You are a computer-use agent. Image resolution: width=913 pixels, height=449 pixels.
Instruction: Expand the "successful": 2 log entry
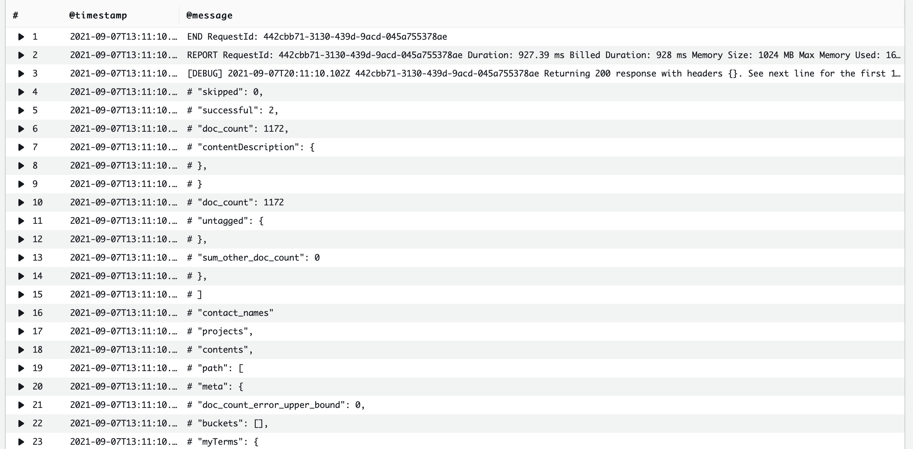pyautogui.click(x=21, y=110)
